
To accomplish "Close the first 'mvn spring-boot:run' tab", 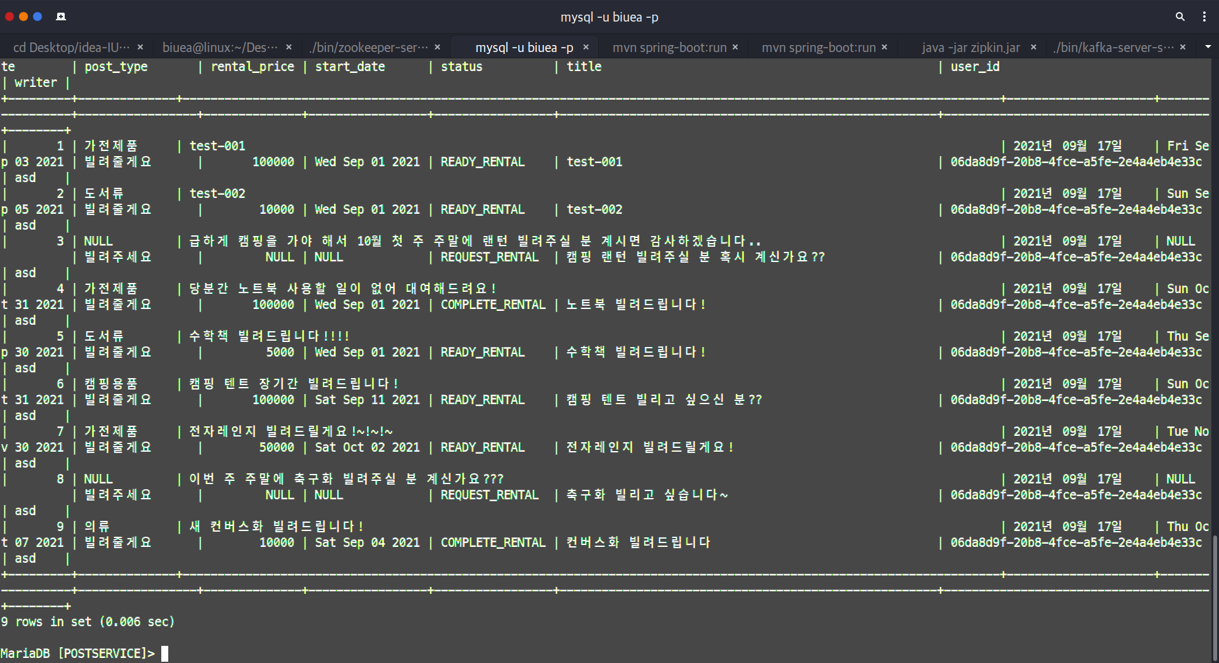I will (x=736, y=47).
